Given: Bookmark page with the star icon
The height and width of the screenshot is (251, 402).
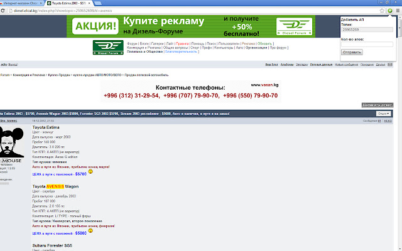Looking at the screenshot, I should 382,11.
